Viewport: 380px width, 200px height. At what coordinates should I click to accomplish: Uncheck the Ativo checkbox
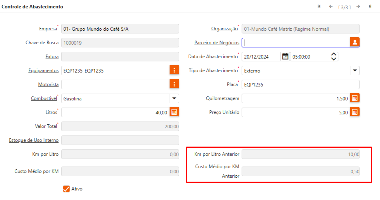pos(66,188)
